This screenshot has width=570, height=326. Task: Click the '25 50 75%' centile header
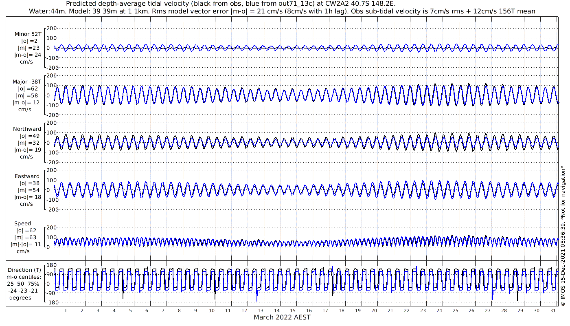point(22,284)
